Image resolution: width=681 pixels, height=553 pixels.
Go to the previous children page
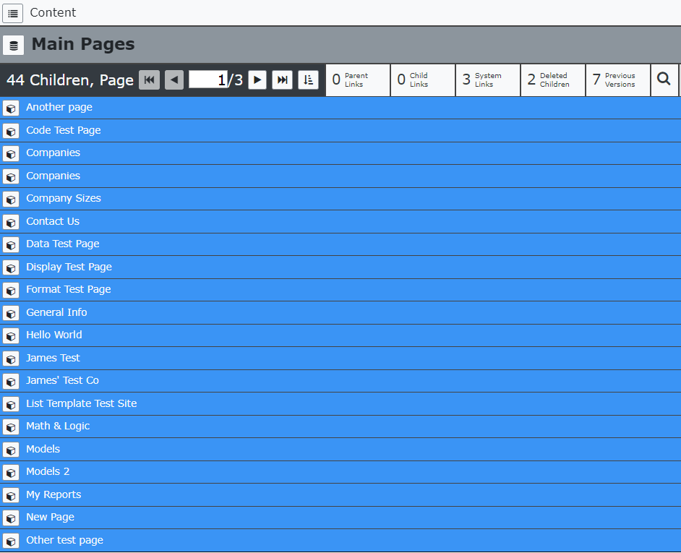(x=174, y=80)
